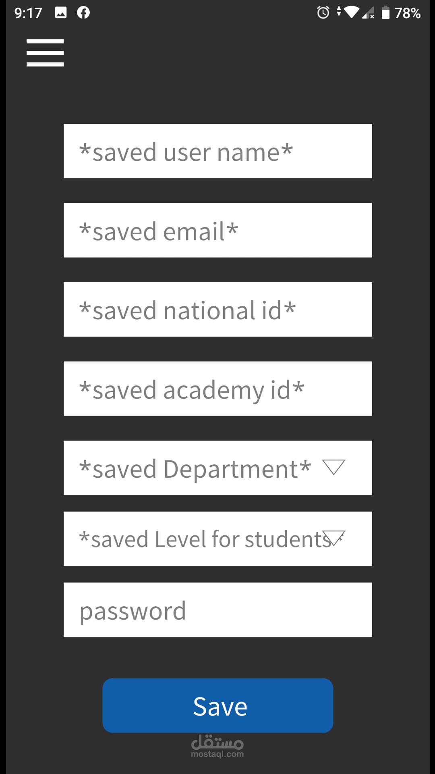435x774 pixels.
Task: Click the saved national id field
Action: coord(217,310)
